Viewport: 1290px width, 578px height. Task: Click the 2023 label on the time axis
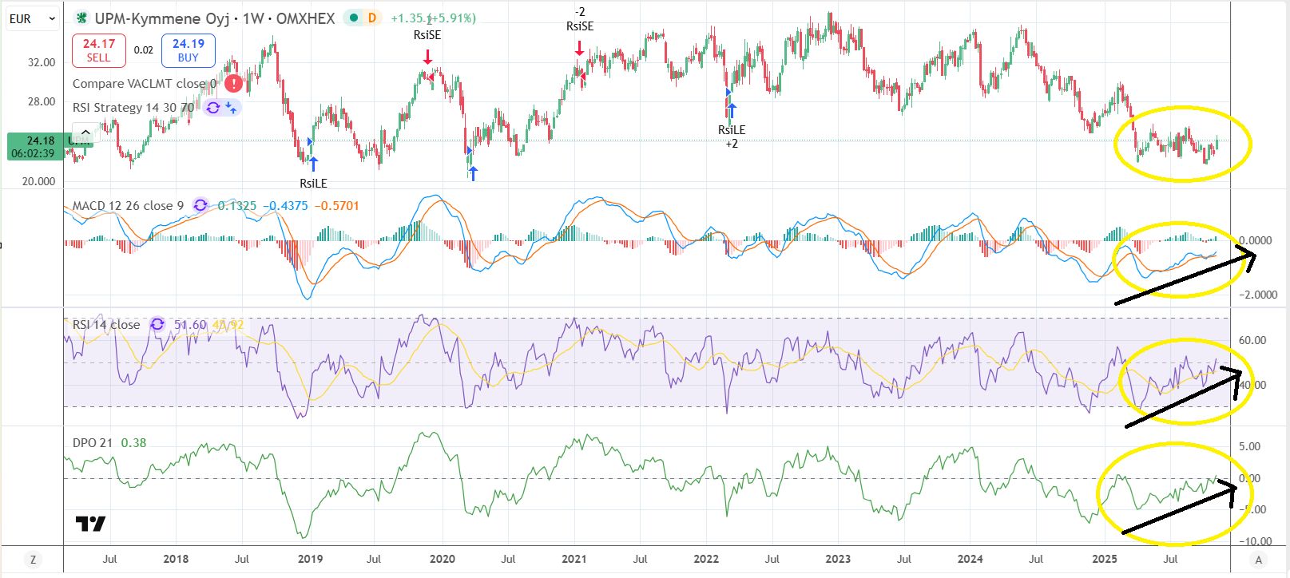pyautogui.click(x=837, y=559)
